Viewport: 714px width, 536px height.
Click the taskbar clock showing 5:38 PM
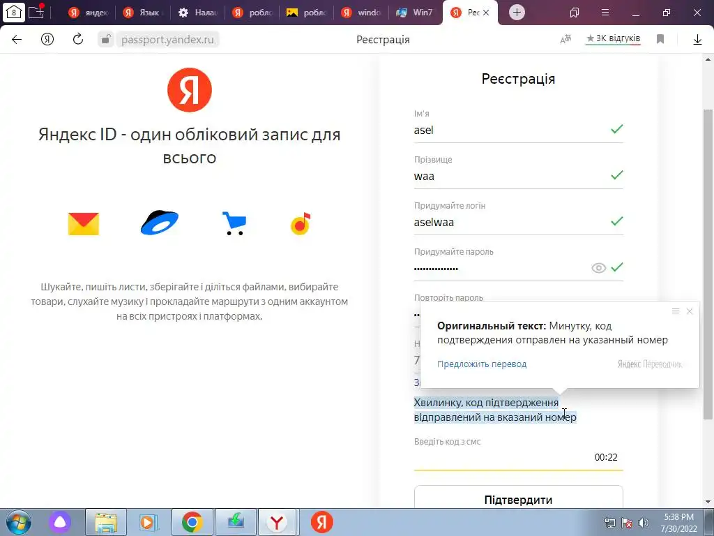pyautogui.click(x=679, y=523)
